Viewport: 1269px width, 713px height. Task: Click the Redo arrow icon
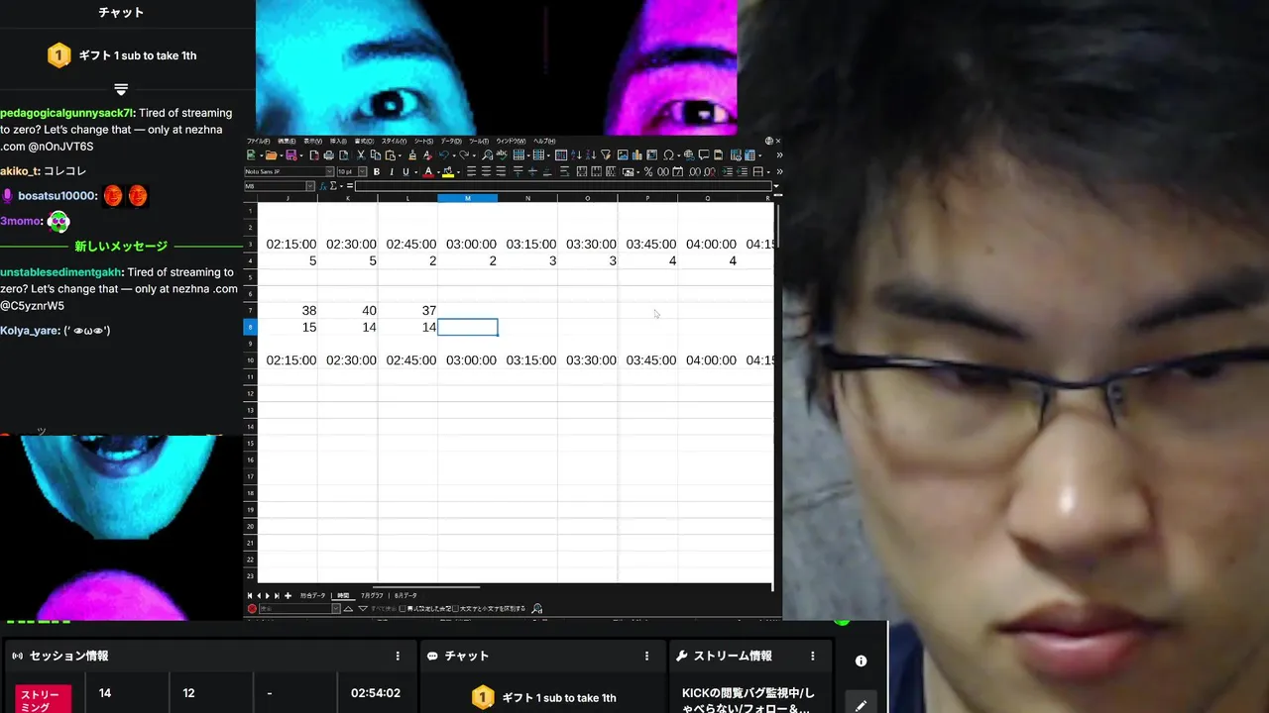464,155
